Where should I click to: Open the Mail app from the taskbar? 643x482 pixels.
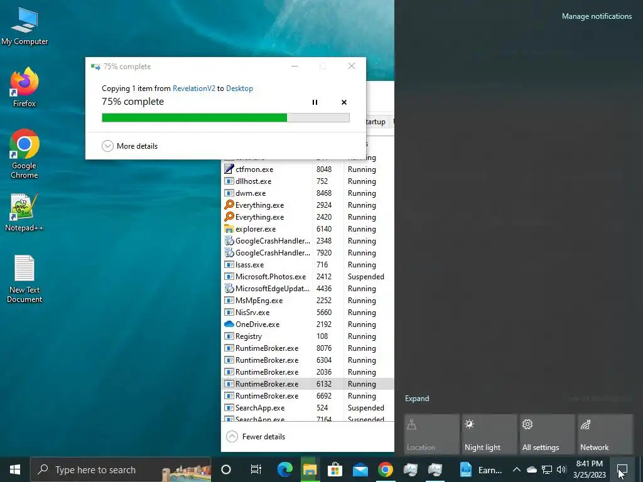360,469
